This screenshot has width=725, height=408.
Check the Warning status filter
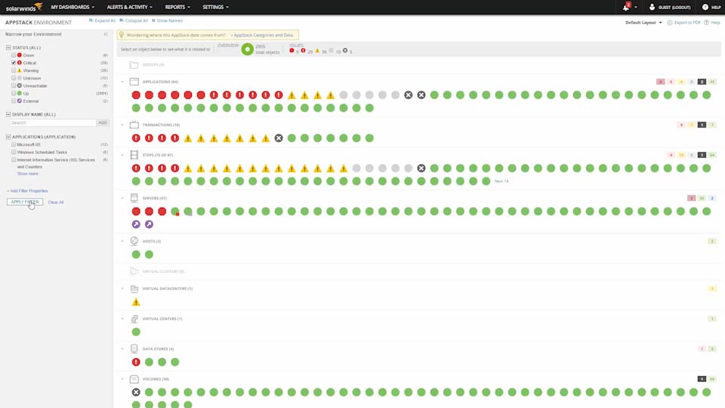[x=14, y=70]
